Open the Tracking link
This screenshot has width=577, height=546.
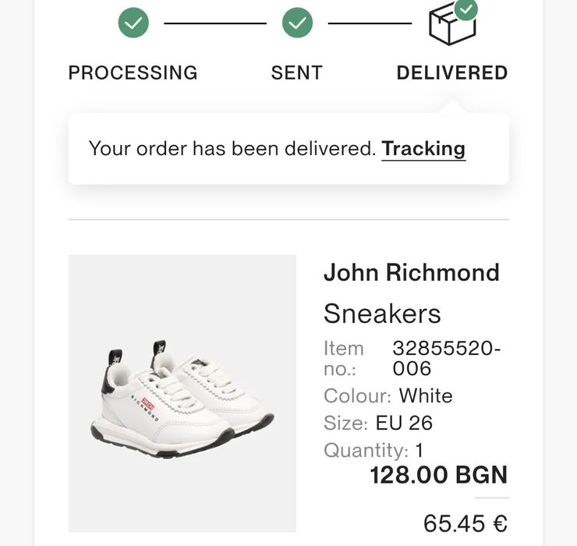coord(423,148)
